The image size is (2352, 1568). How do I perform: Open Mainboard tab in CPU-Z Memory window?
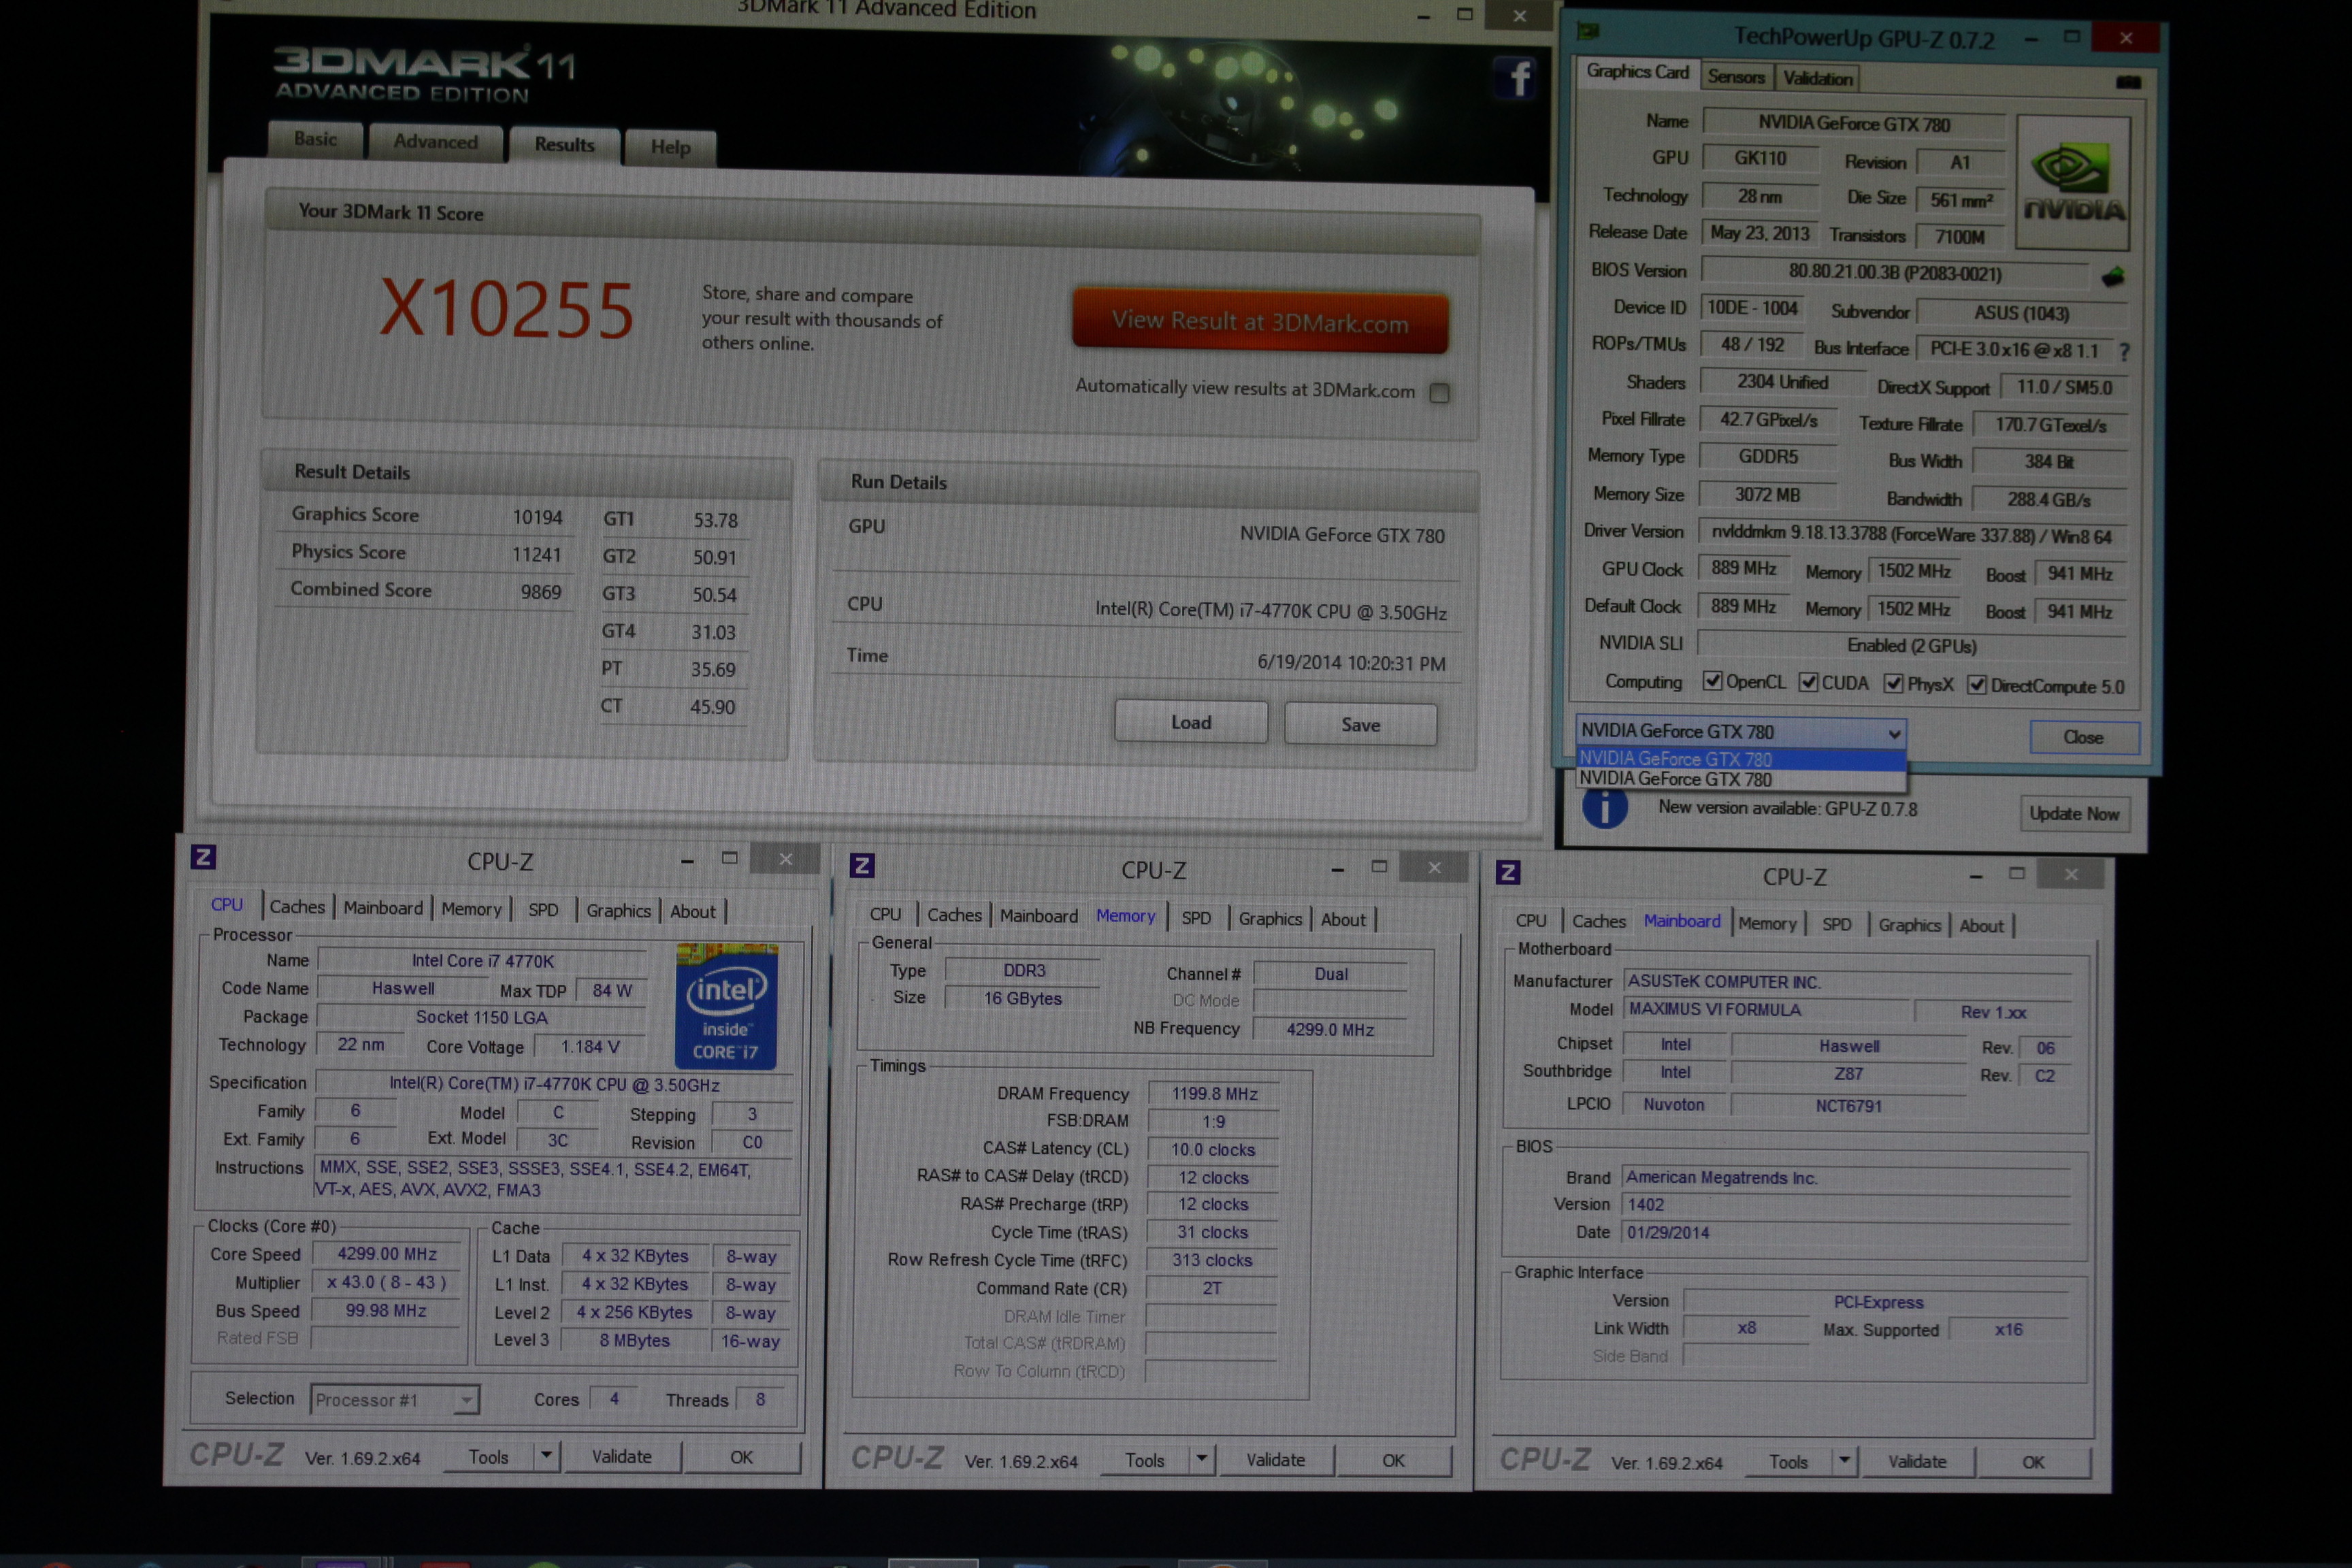(1038, 916)
